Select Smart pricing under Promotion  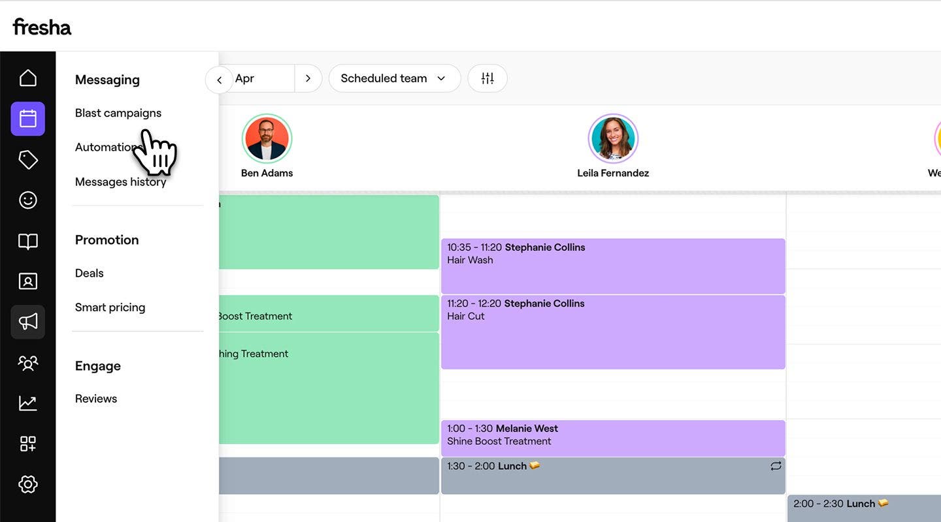click(110, 307)
